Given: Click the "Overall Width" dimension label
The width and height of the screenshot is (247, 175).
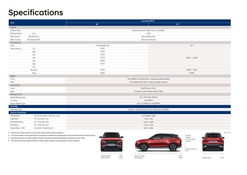Looking at the screenshot, I should 106,156.
